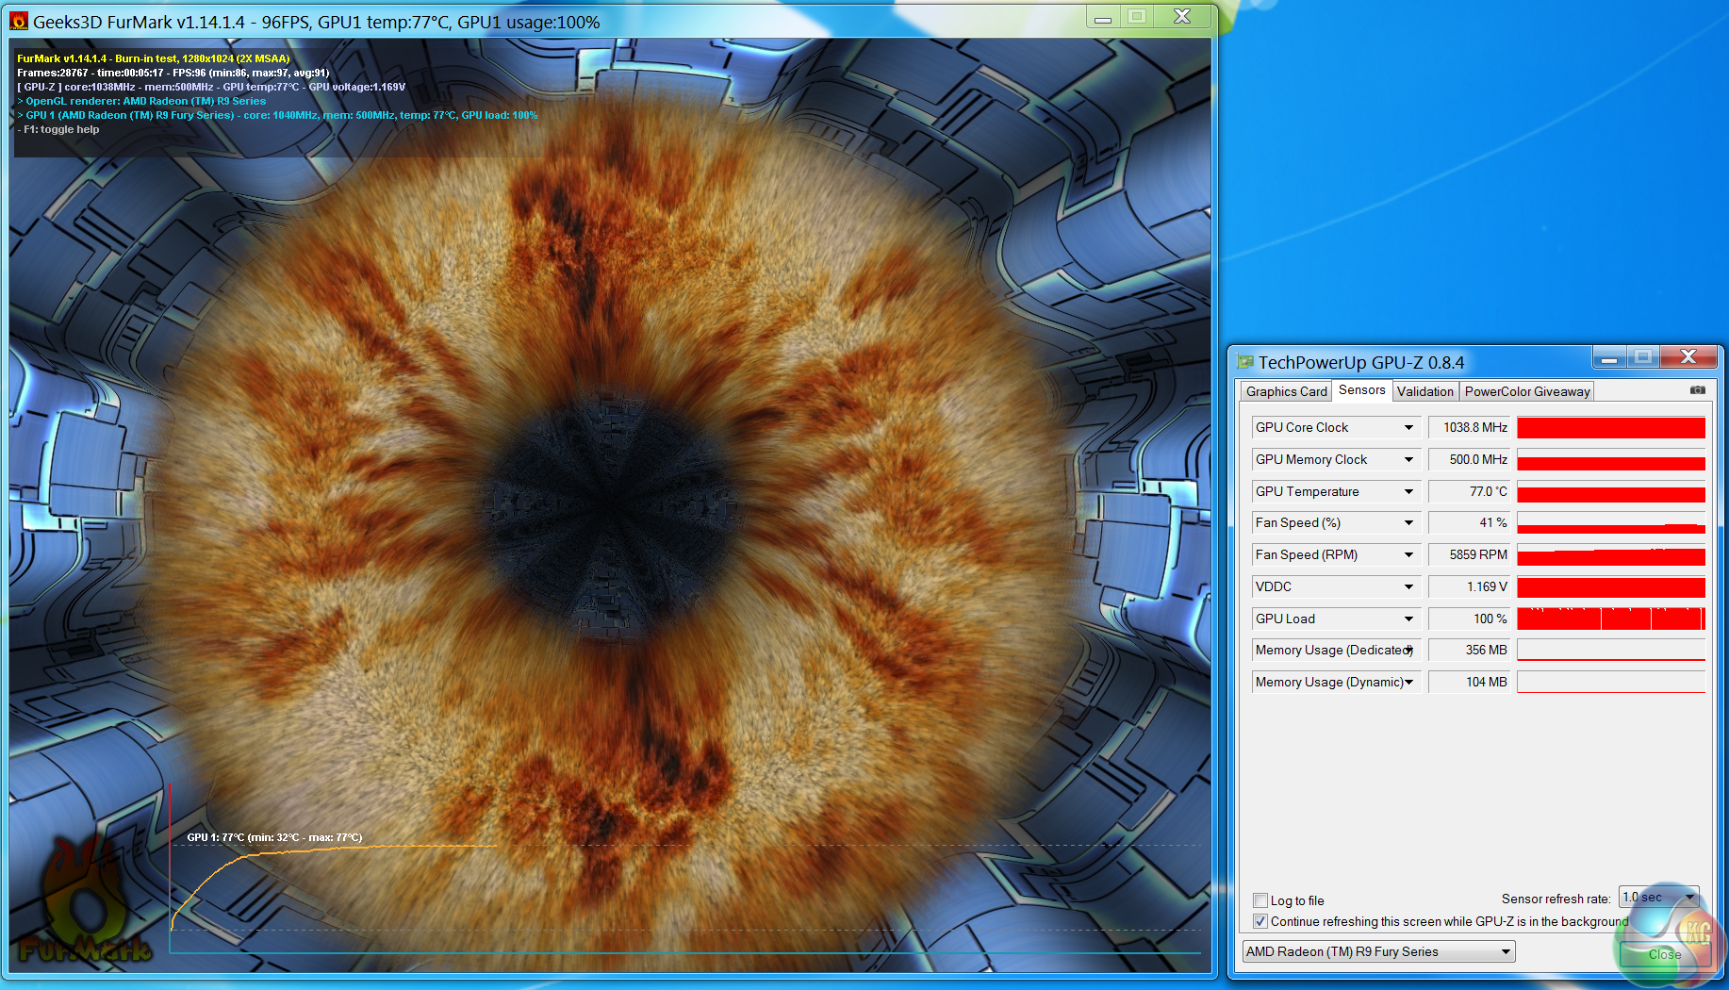Close the FurMark burn-in test window
The height and width of the screenshot is (990, 1729).
(1182, 16)
